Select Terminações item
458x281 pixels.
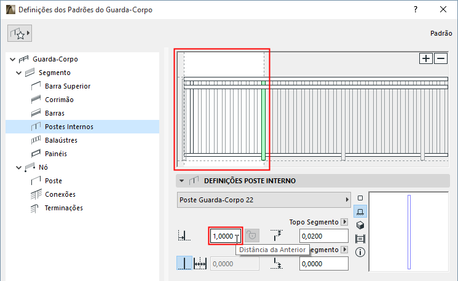64,208
